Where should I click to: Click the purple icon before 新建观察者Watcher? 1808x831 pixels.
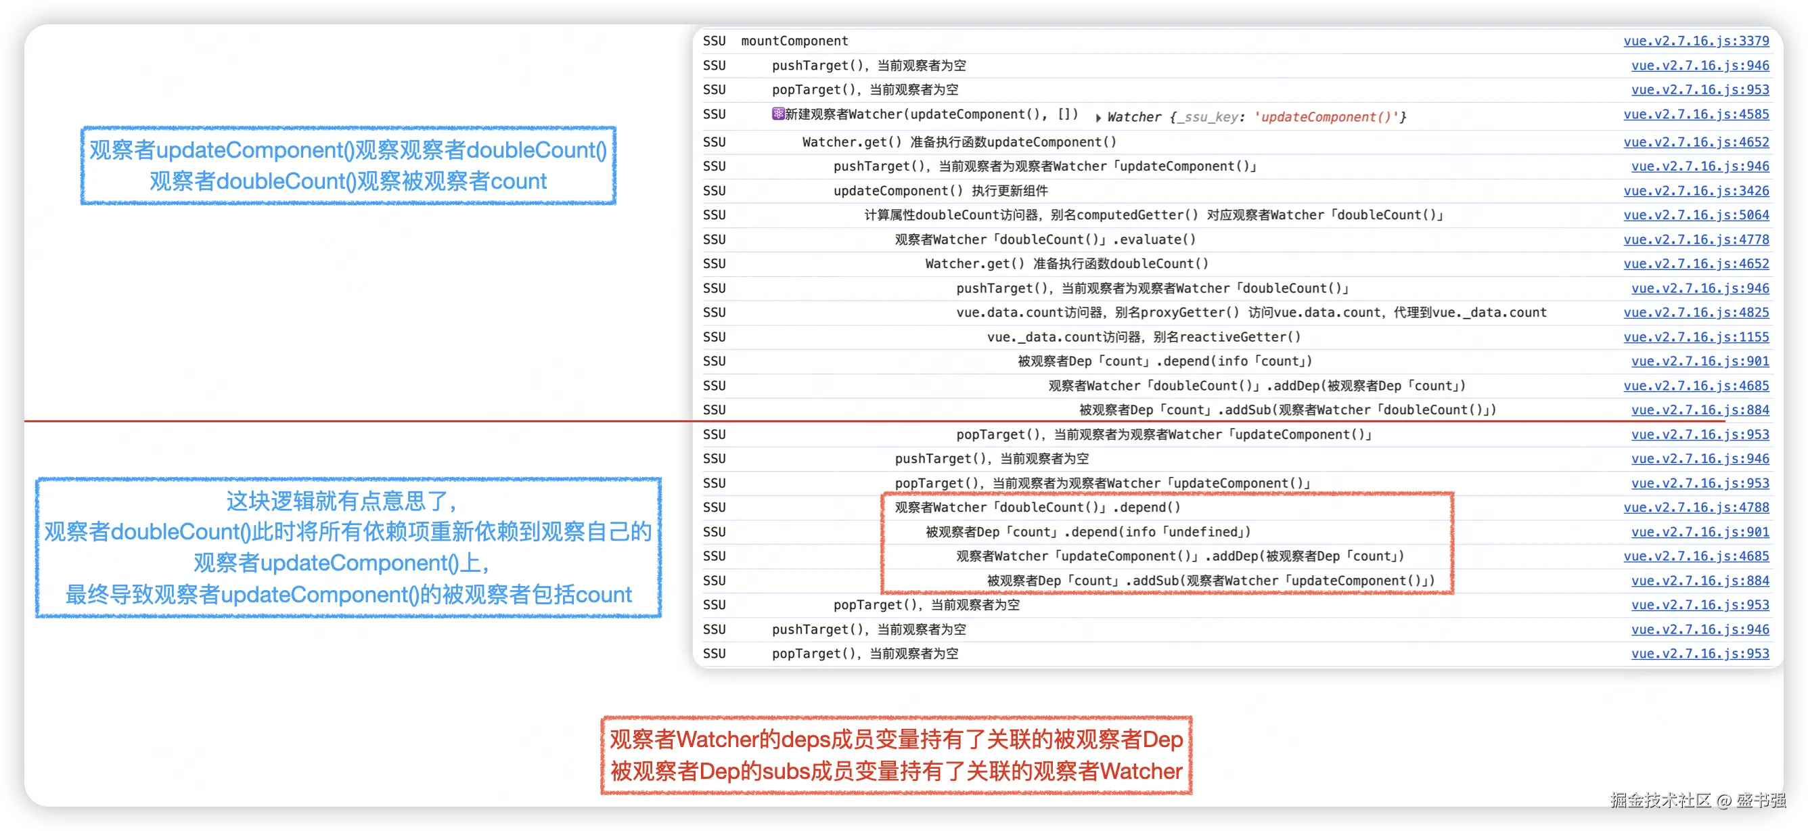point(777,114)
